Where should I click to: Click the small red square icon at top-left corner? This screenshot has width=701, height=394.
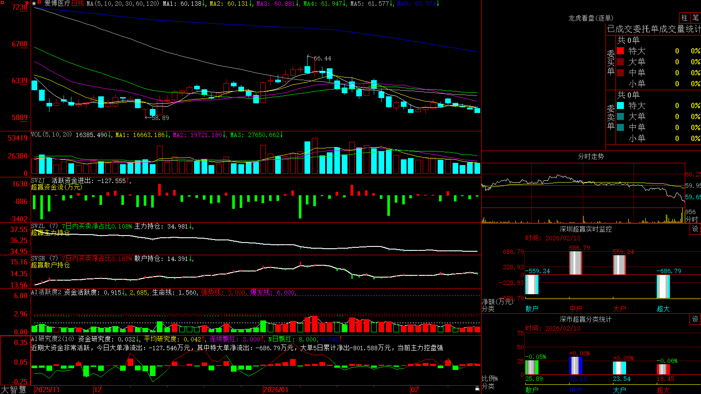tap(3, 3)
